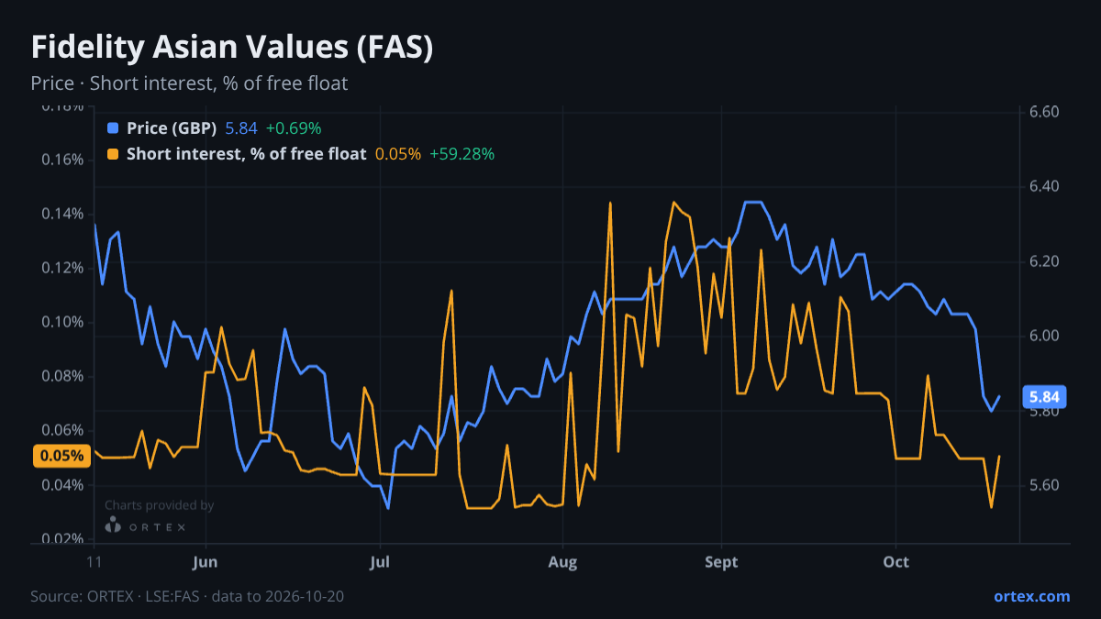1101x619 pixels.
Task: Click the +59.28% short interest change value
Action: [462, 154]
